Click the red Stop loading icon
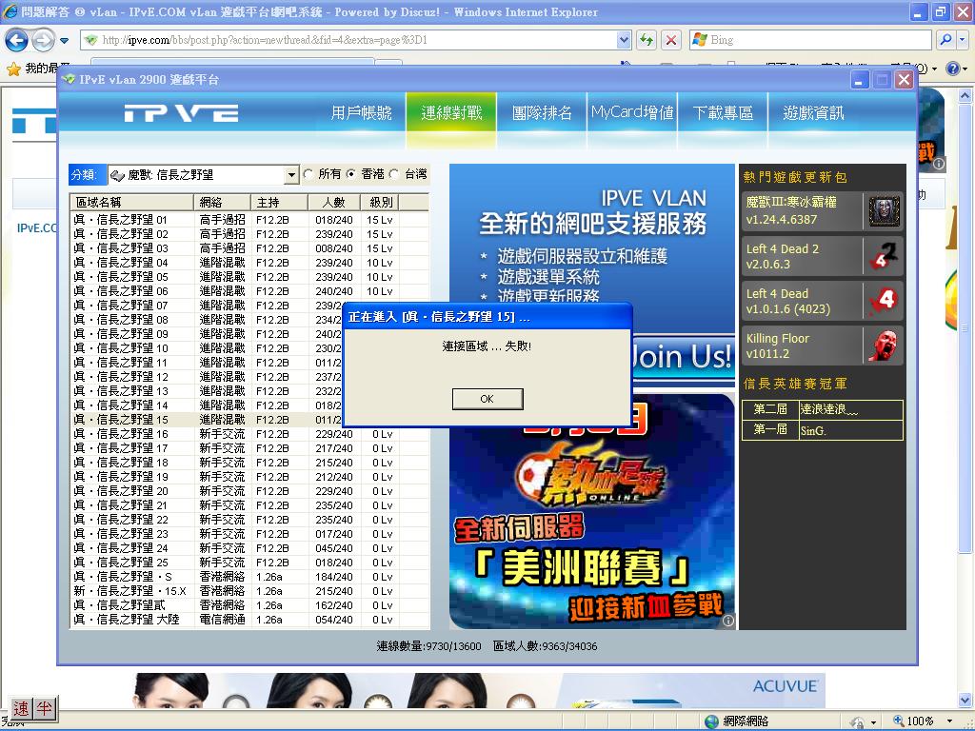Screen dimensions: 975x731 pyautogui.click(x=671, y=40)
